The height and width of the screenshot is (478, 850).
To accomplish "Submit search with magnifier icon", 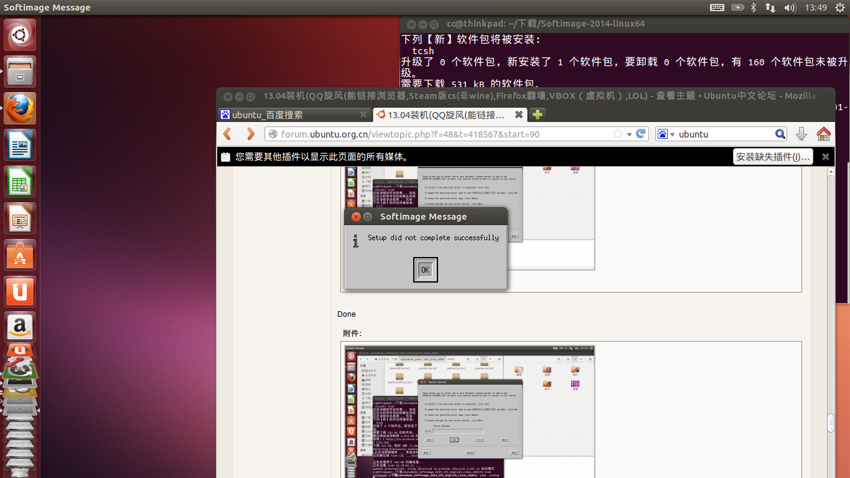I will pyautogui.click(x=780, y=134).
